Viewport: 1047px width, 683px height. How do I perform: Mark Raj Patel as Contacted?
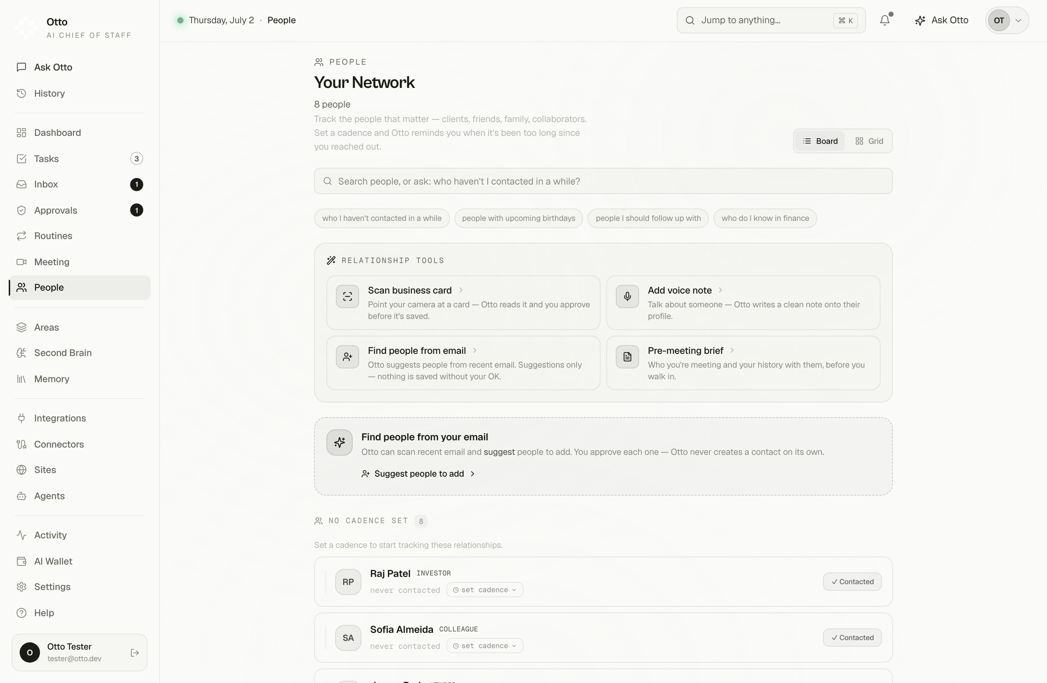852,582
